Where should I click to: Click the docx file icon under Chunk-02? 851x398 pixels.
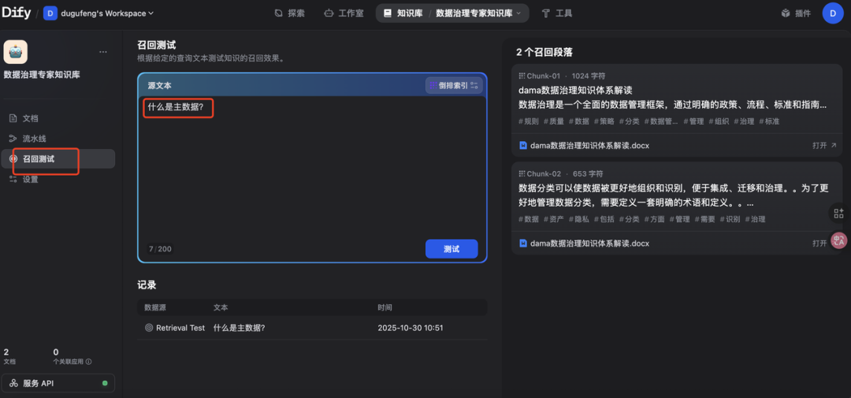point(523,244)
